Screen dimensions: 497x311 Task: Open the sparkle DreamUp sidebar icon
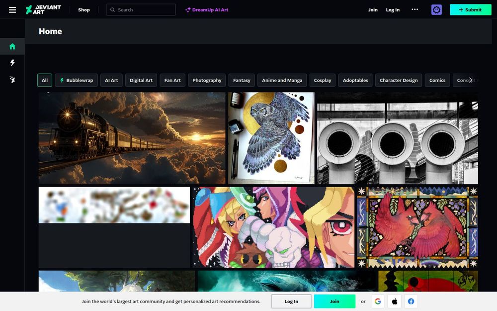tap(12, 79)
